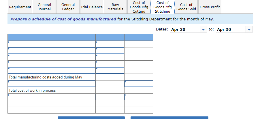Click second row's middle column amount field
The image size is (262, 119).
tap(110, 51)
